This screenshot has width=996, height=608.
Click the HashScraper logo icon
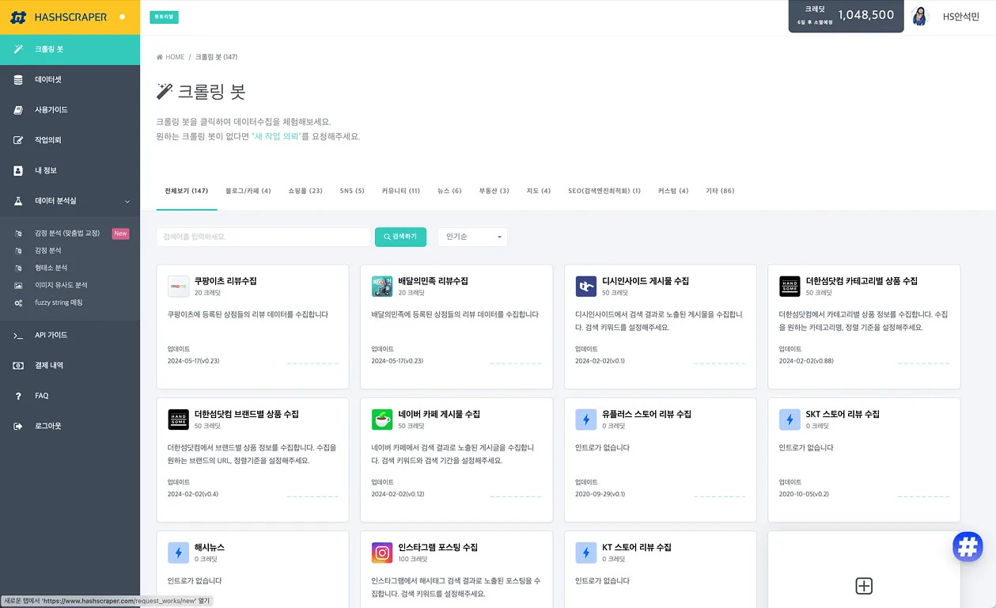pyautogui.click(x=18, y=17)
